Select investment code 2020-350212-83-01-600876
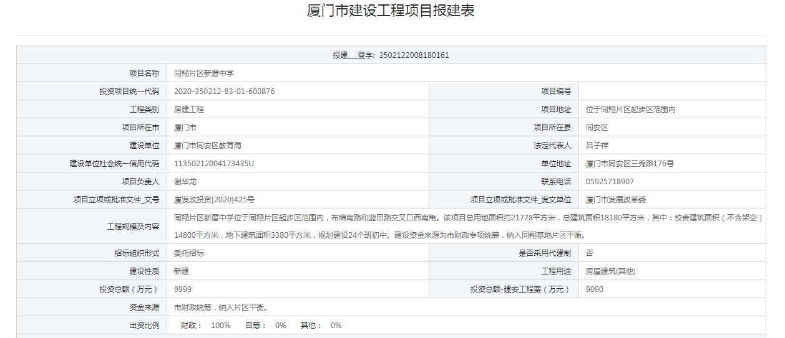The width and height of the screenshot is (785, 338). click(x=225, y=92)
